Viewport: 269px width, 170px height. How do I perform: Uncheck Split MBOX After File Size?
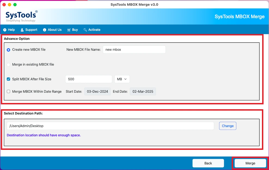click(x=8, y=79)
